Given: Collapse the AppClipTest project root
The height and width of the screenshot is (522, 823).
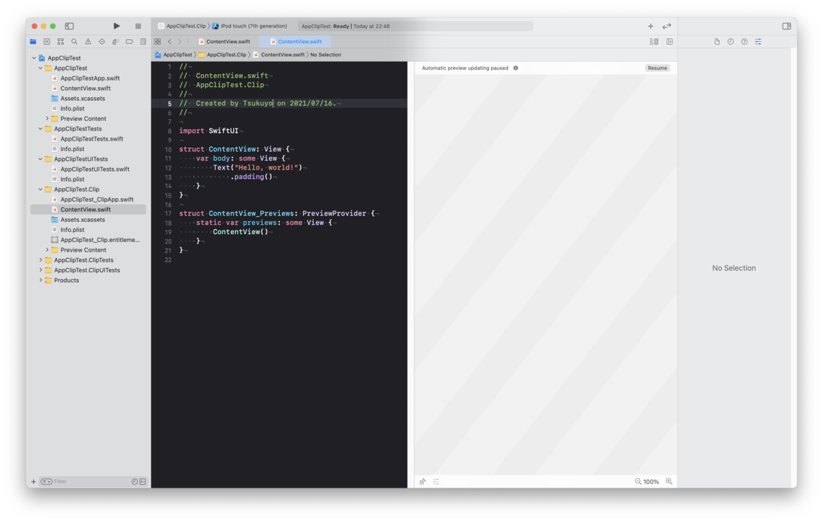Looking at the screenshot, I should pos(34,58).
